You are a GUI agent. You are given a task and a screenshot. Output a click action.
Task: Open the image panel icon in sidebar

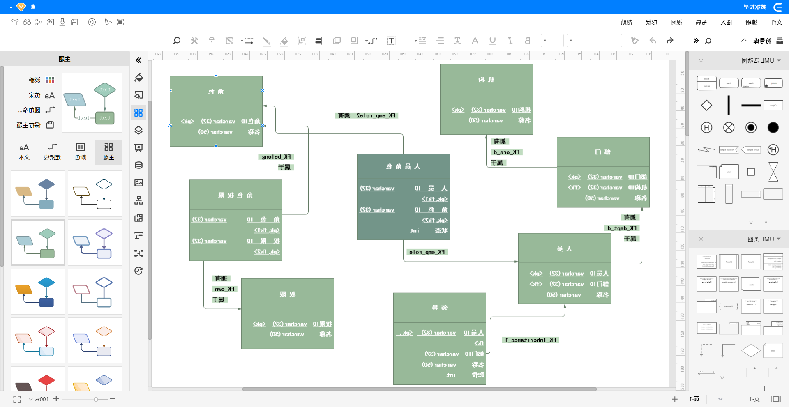pyautogui.click(x=138, y=183)
